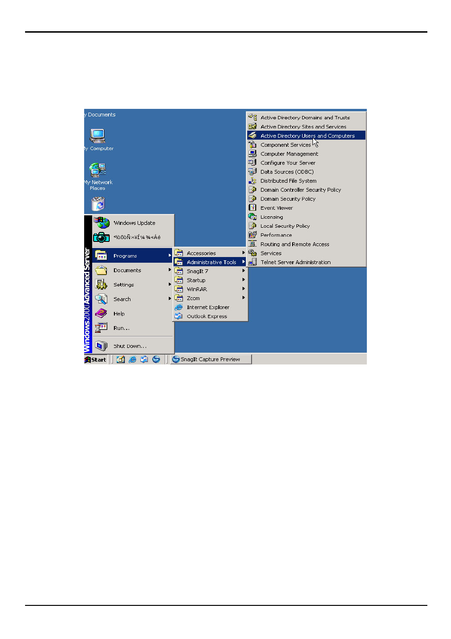Click the Start button
This screenshot has width=451, height=639.
[x=95, y=360]
